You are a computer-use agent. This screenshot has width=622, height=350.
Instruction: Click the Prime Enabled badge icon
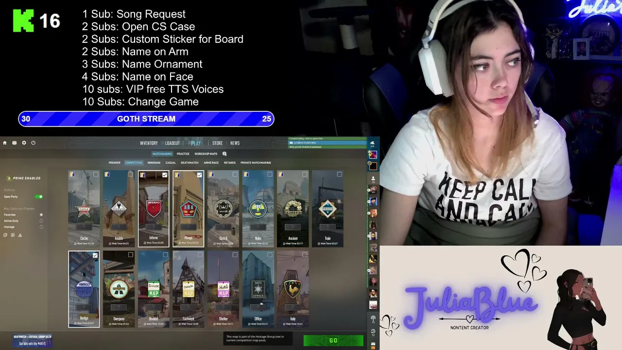(9, 178)
